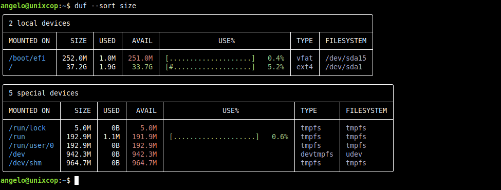Click the 942.3M value in the AVAIL column

[144, 154]
